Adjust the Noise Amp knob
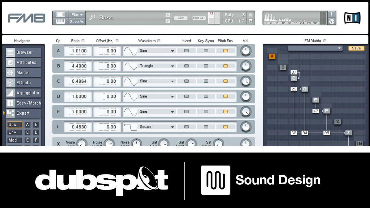This screenshot has height=208, width=370. coord(82,143)
